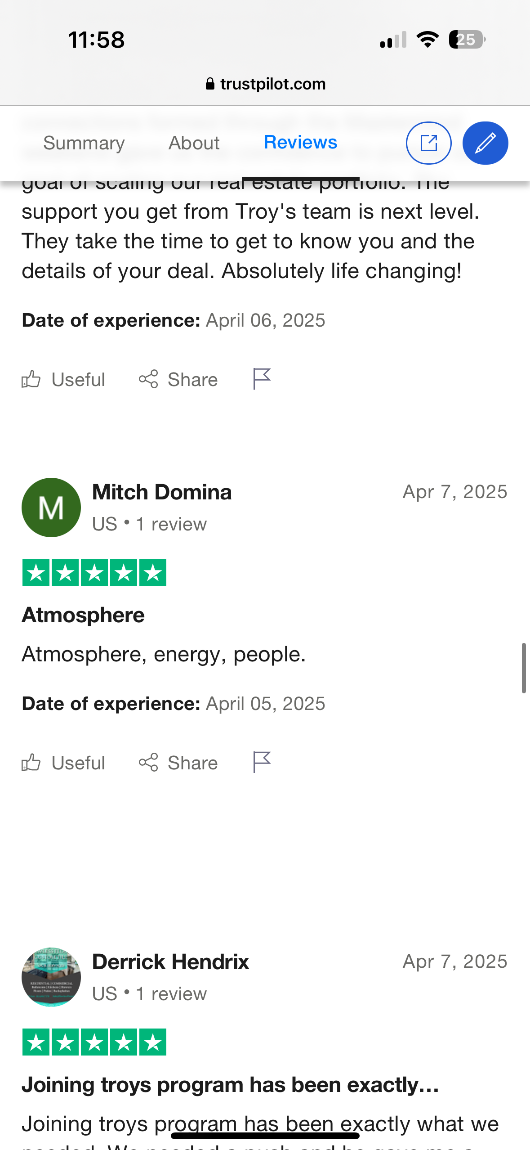The height and width of the screenshot is (1150, 530).
Task: Click thumbs-up icon under April 06 review
Action: (31, 379)
